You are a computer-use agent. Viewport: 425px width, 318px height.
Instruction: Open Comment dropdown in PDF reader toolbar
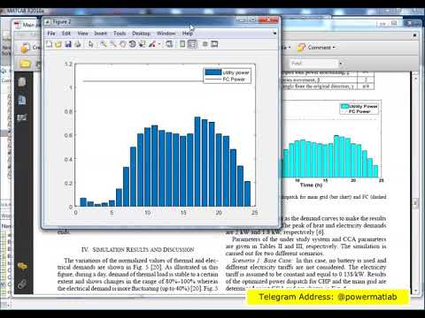334,47
